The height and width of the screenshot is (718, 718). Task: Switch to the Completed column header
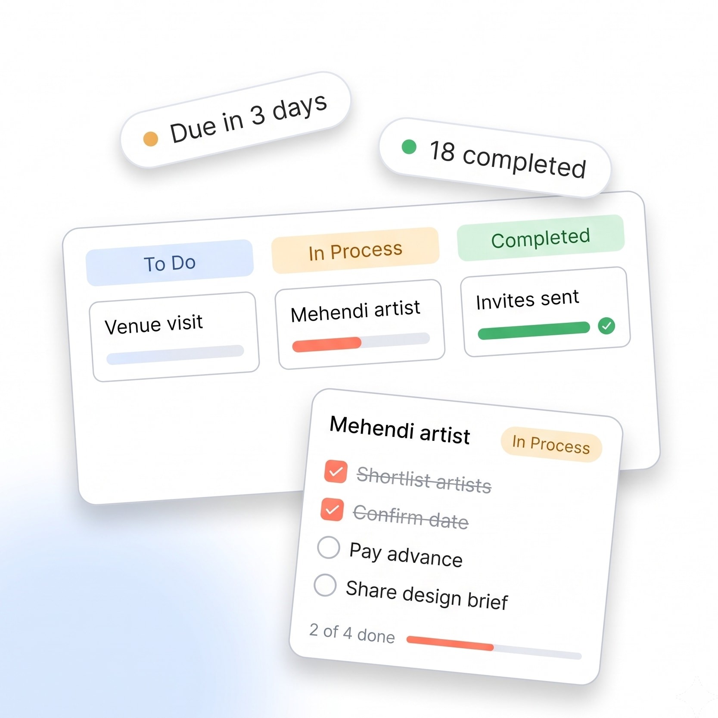click(541, 238)
